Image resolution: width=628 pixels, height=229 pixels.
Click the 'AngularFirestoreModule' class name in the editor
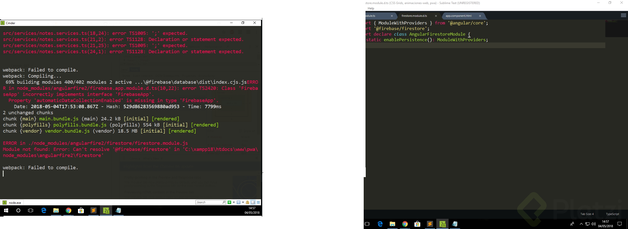(437, 34)
